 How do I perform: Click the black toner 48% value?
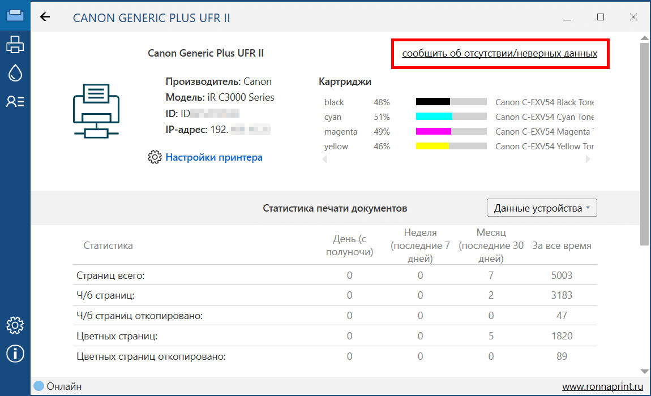click(x=382, y=102)
